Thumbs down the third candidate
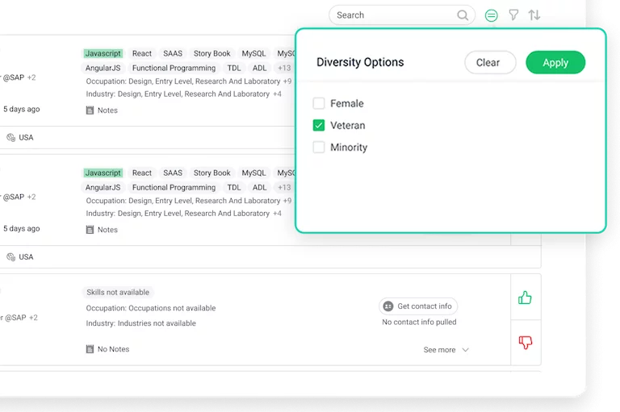Viewport: 620px width, 412px height. [x=526, y=343]
